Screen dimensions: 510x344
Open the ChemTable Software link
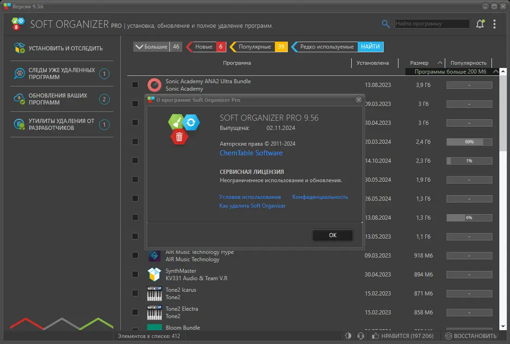[251, 153]
